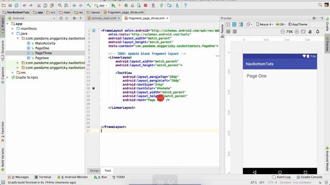The image size is (330, 185).
Task: Select Pagetwo in project tree
Action: (x=42, y=58)
